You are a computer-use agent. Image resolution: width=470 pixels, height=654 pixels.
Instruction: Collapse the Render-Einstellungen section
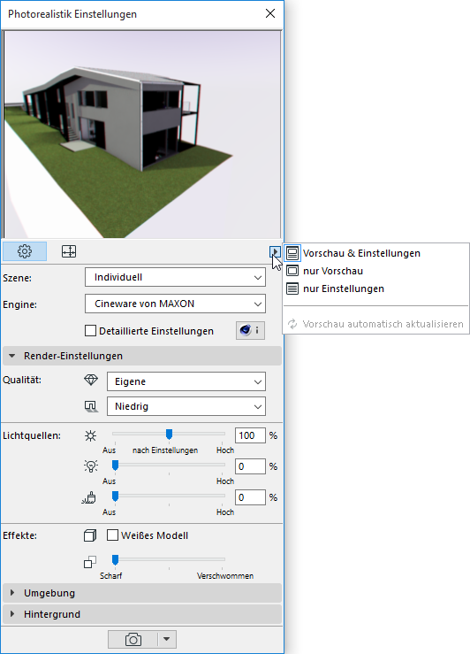[x=142, y=356]
